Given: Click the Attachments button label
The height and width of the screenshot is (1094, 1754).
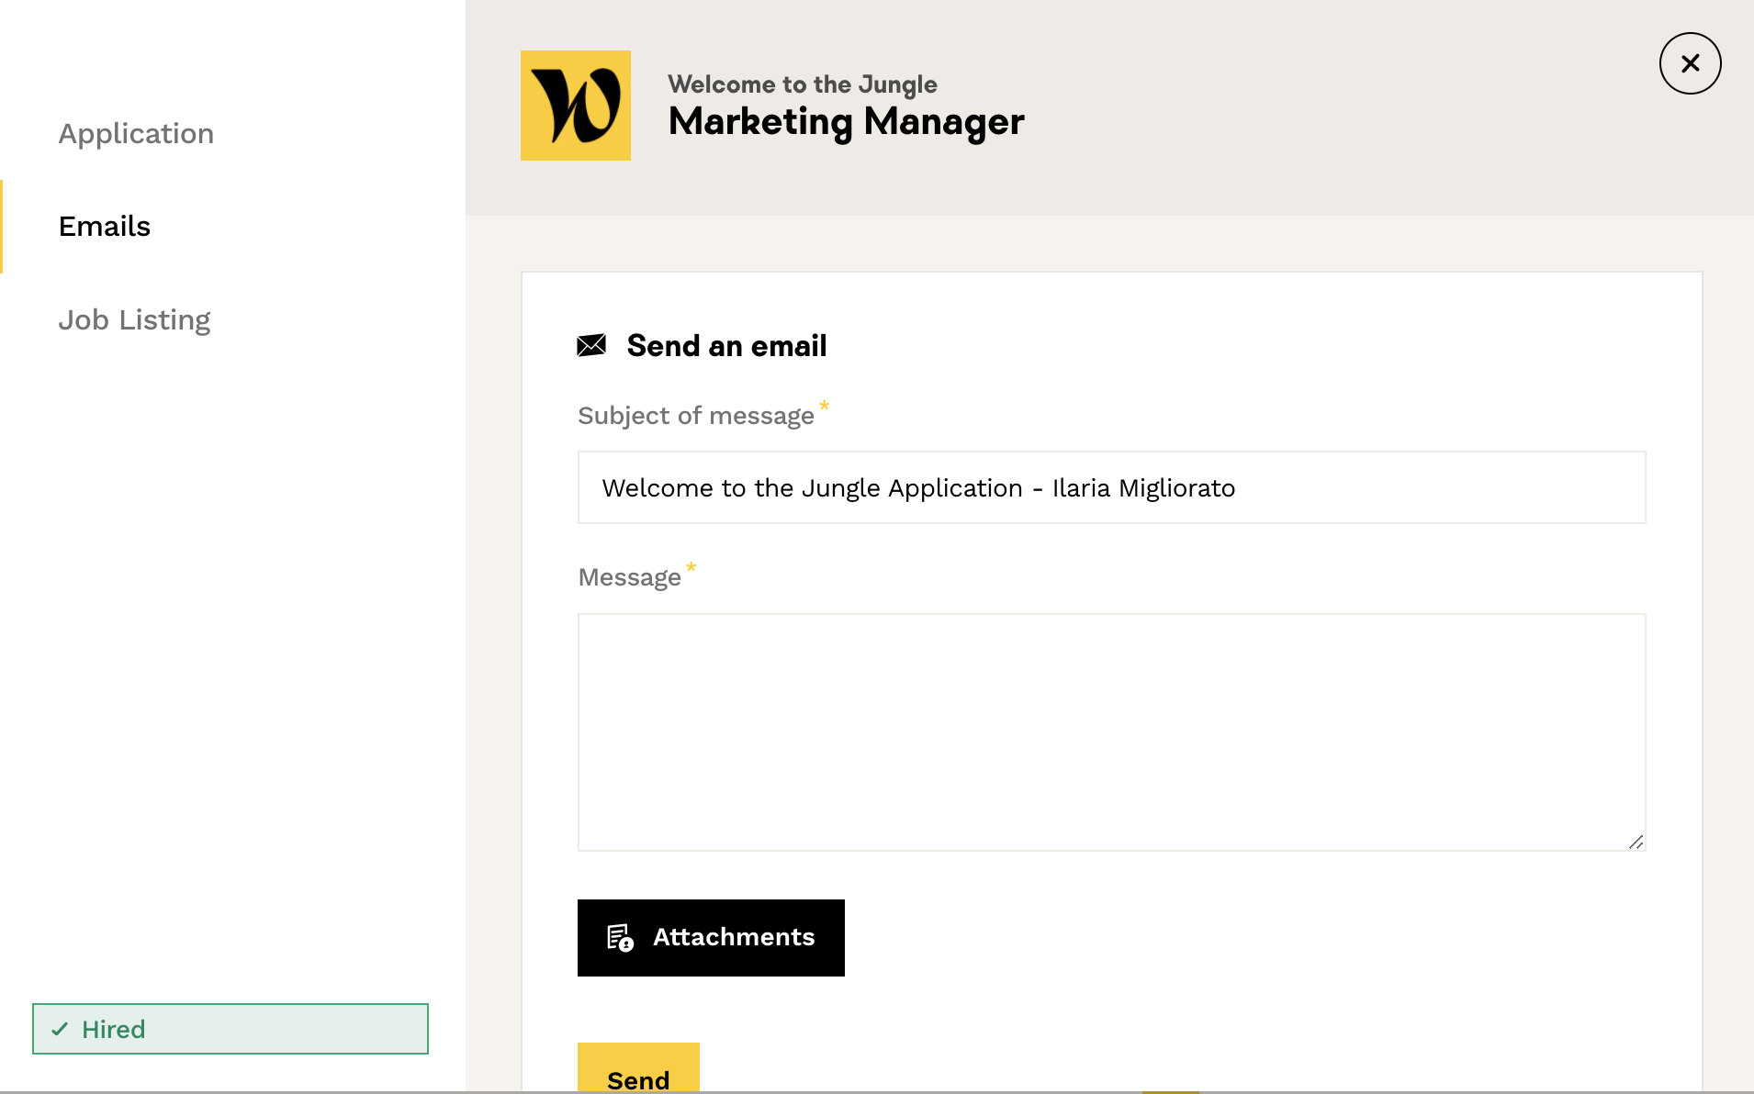Looking at the screenshot, I should (x=733, y=937).
